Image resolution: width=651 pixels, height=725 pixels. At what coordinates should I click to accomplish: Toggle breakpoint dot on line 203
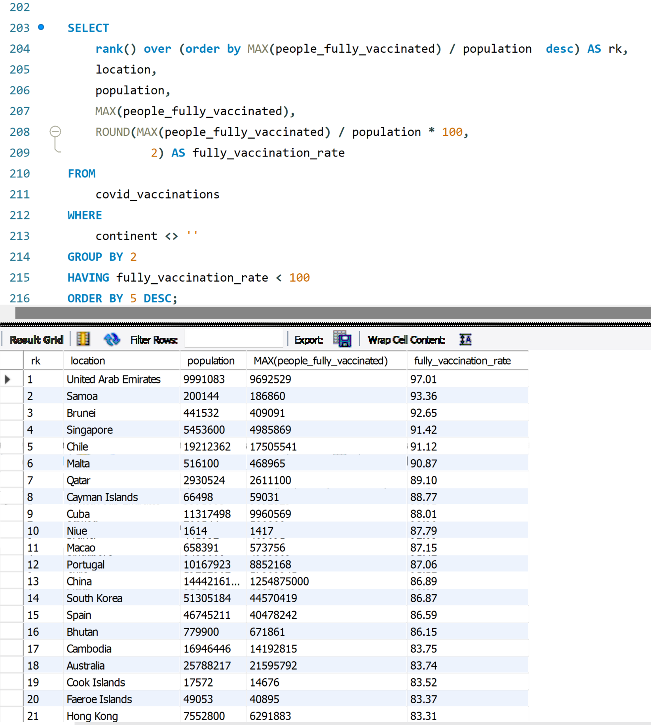[x=41, y=27]
